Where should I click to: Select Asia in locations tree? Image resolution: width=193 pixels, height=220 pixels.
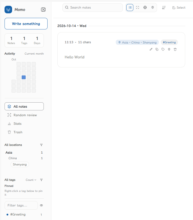pos(24,153)
